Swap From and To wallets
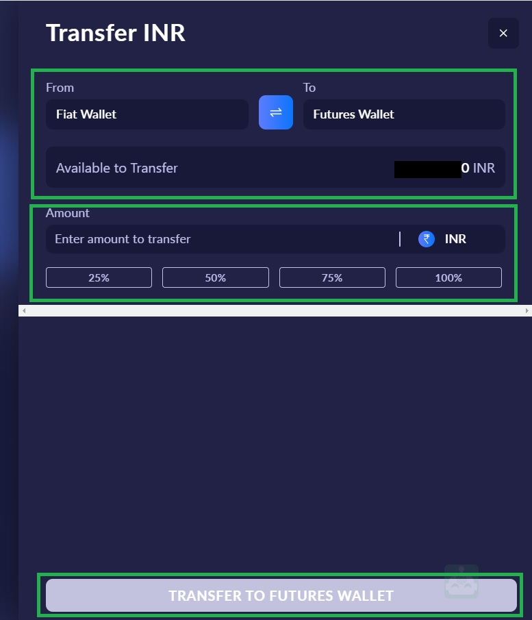This screenshot has width=532, height=620. pyautogui.click(x=275, y=112)
